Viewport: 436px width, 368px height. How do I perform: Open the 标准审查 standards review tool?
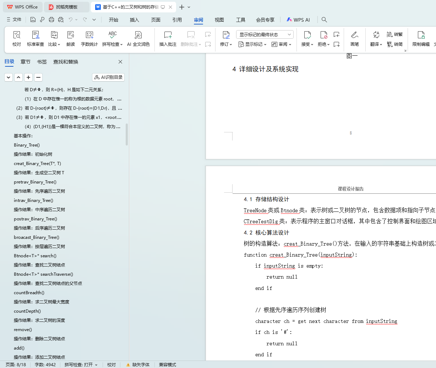(36, 39)
